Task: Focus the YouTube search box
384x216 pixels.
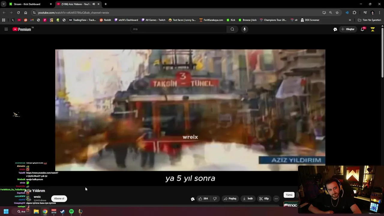Action: click(178, 29)
